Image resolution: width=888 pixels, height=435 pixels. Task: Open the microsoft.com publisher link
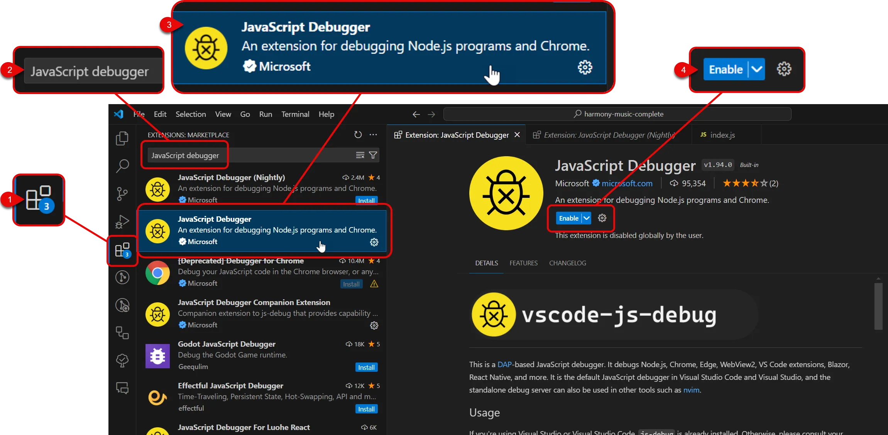click(x=626, y=183)
